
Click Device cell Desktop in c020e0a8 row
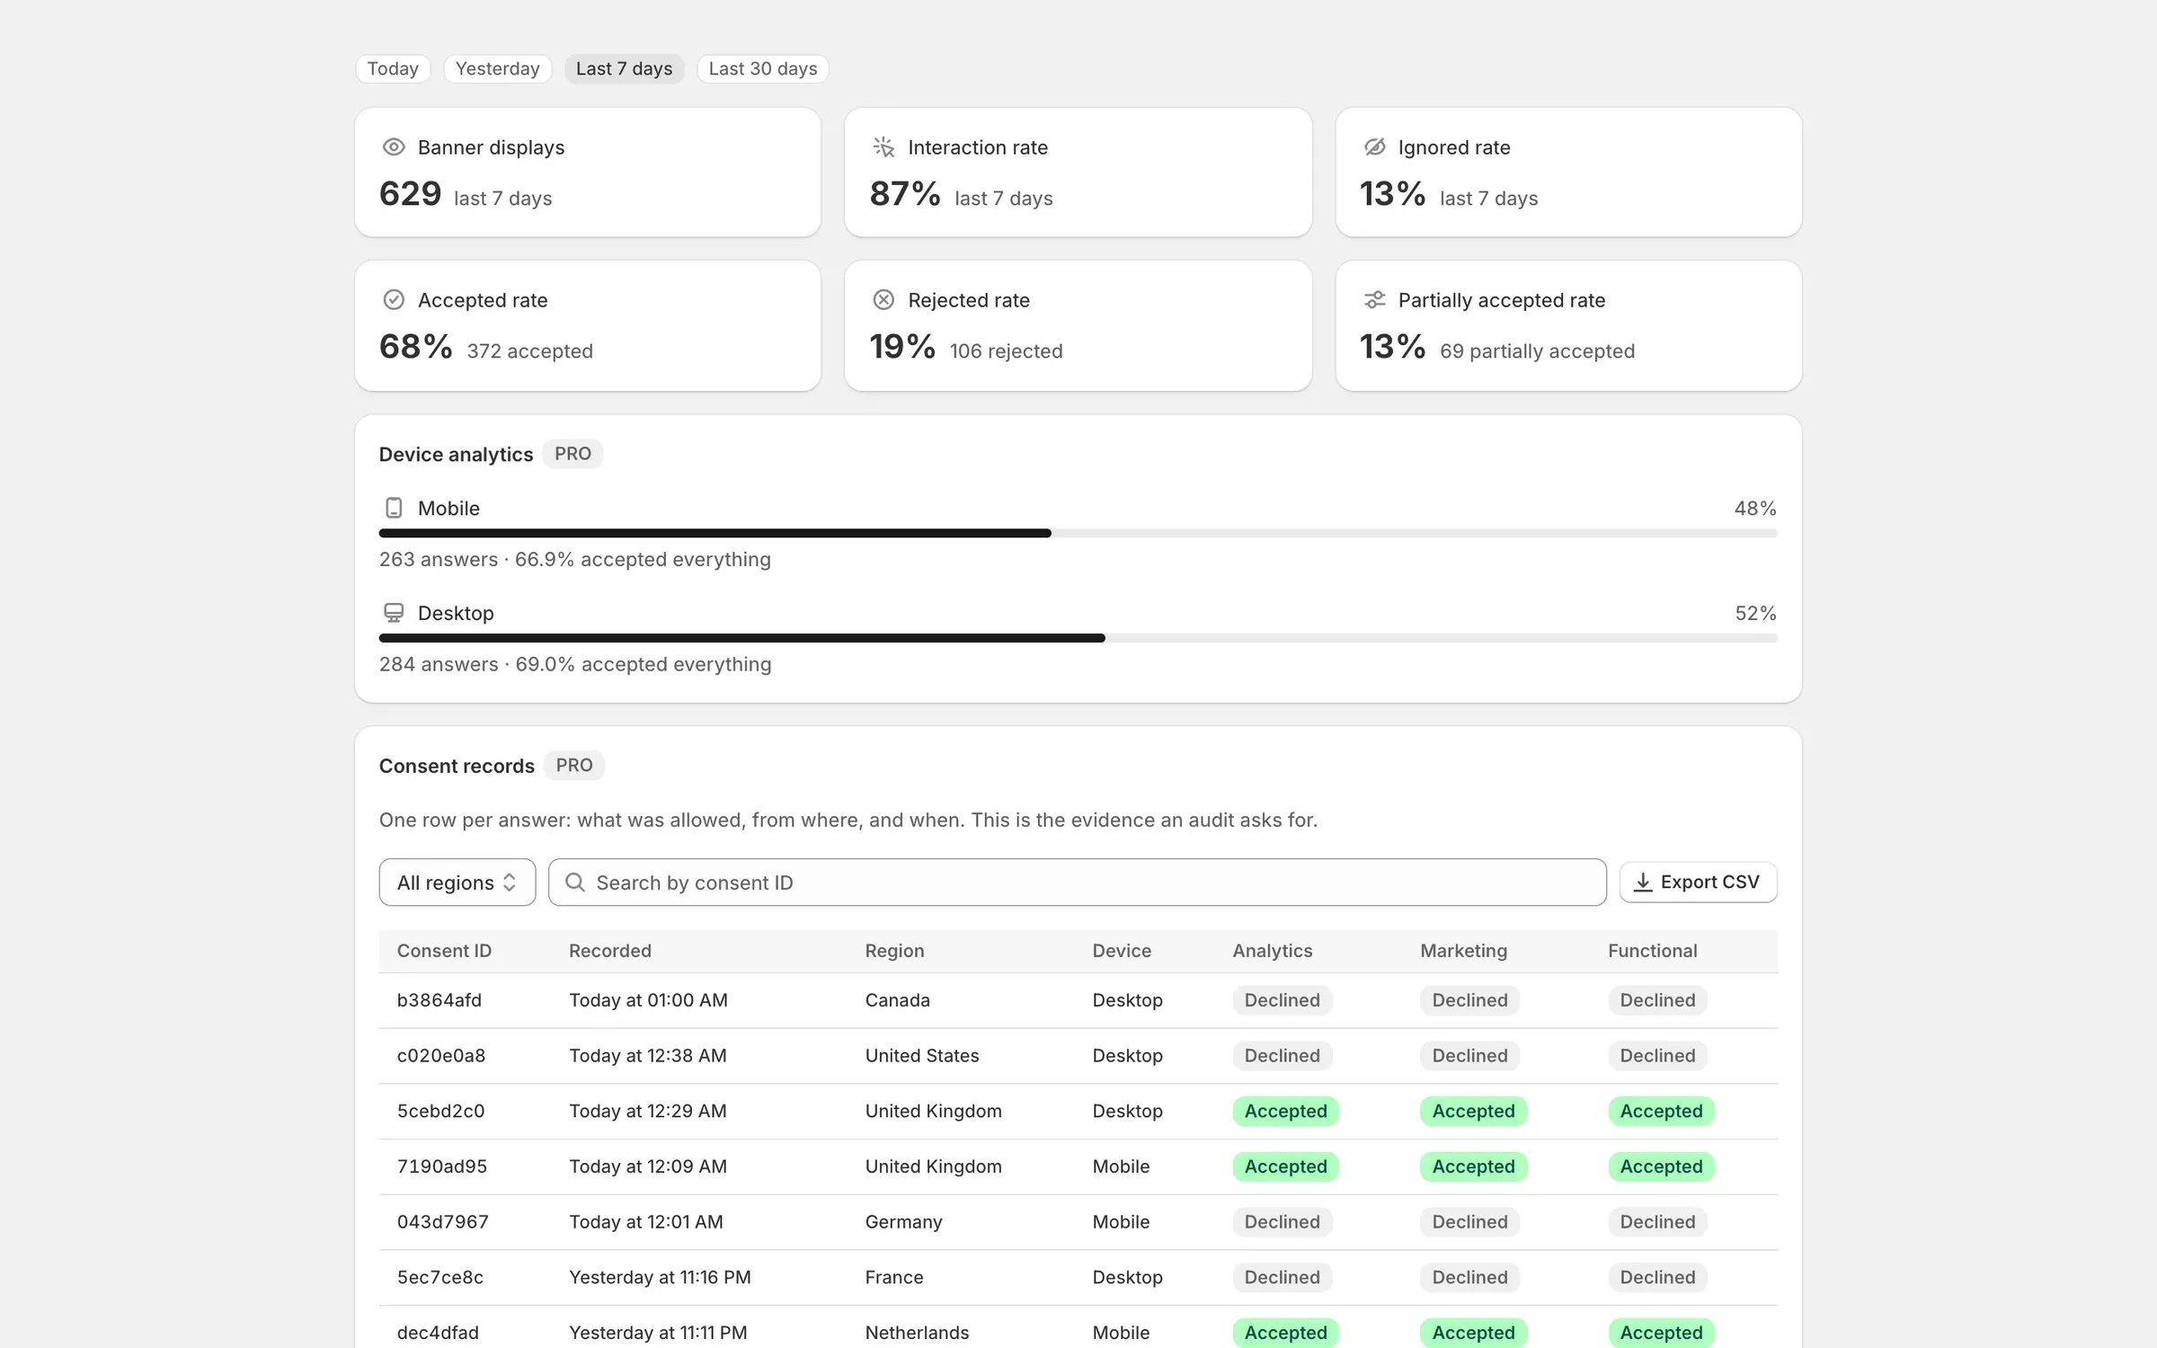click(1128, 1056)
